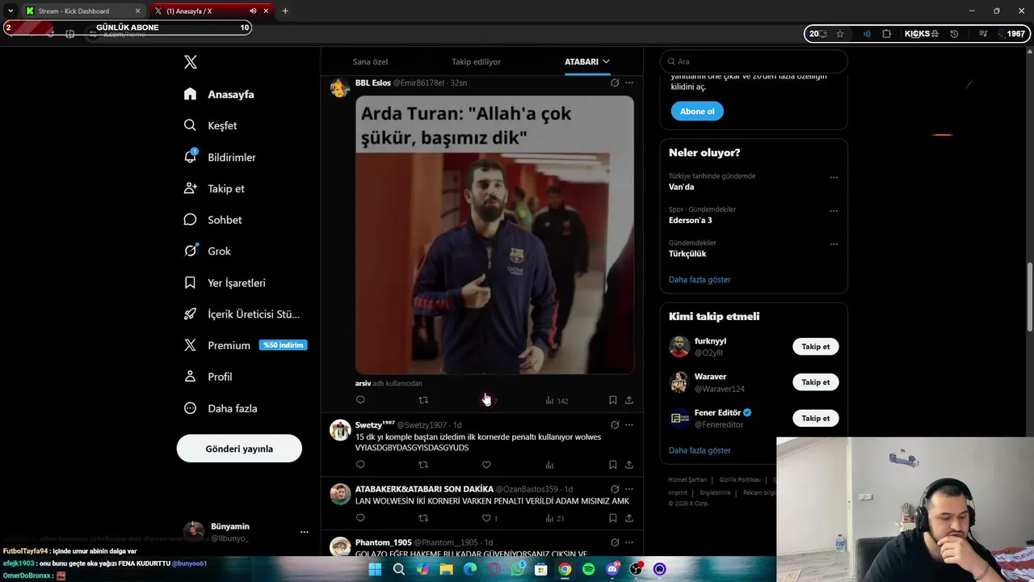Click the Abone ol button
Screen dimensions: 1034x582
tap(697, 112)
